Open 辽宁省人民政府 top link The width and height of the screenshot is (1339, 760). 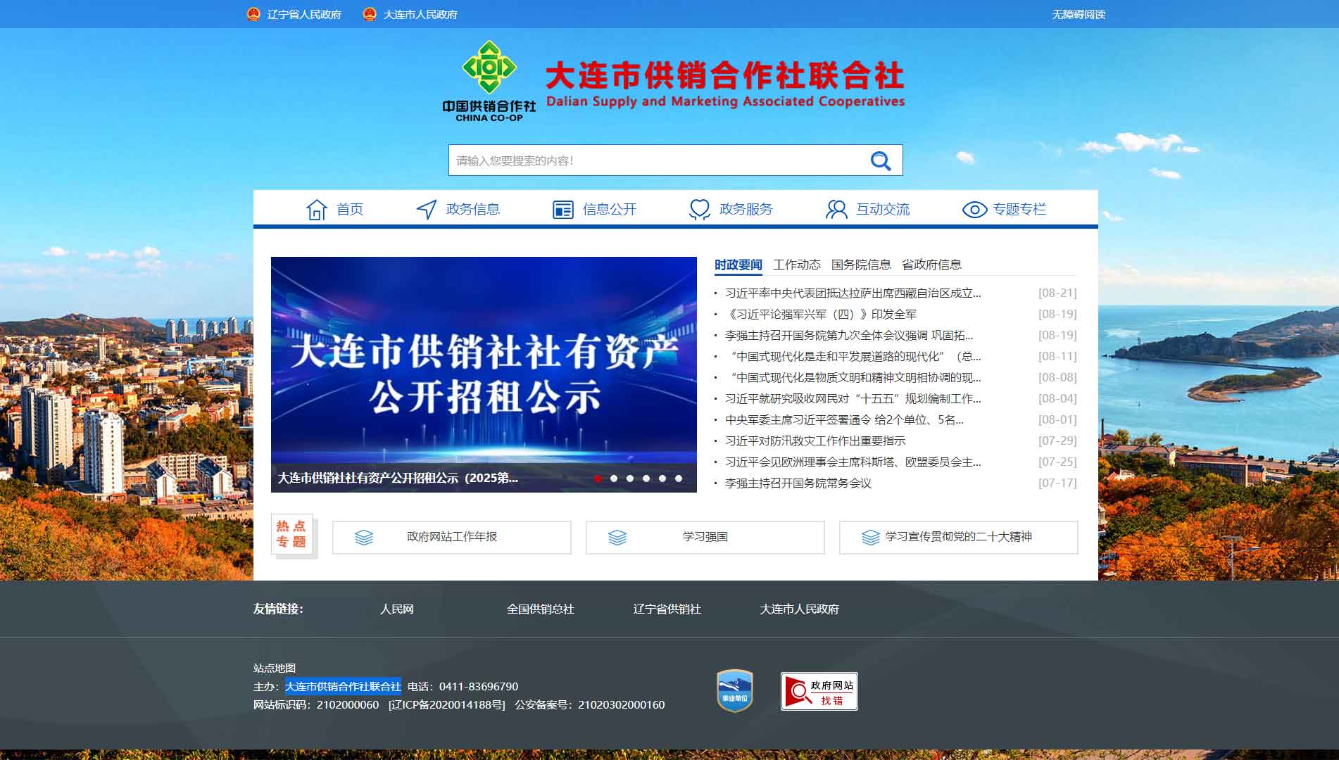pos(304,14)
